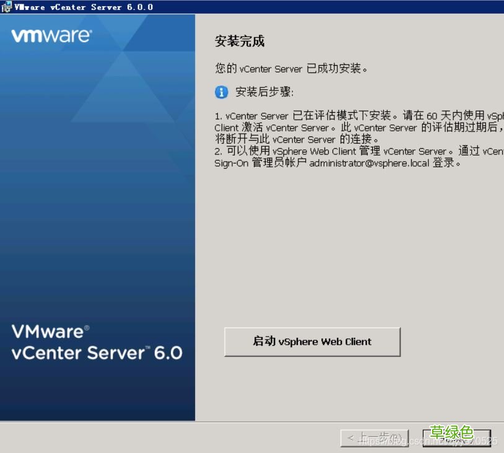Image resolution: width=504 pixels, height=453 pixels.
Task: Click the 安装完成 heading
Action: point(241,41)
